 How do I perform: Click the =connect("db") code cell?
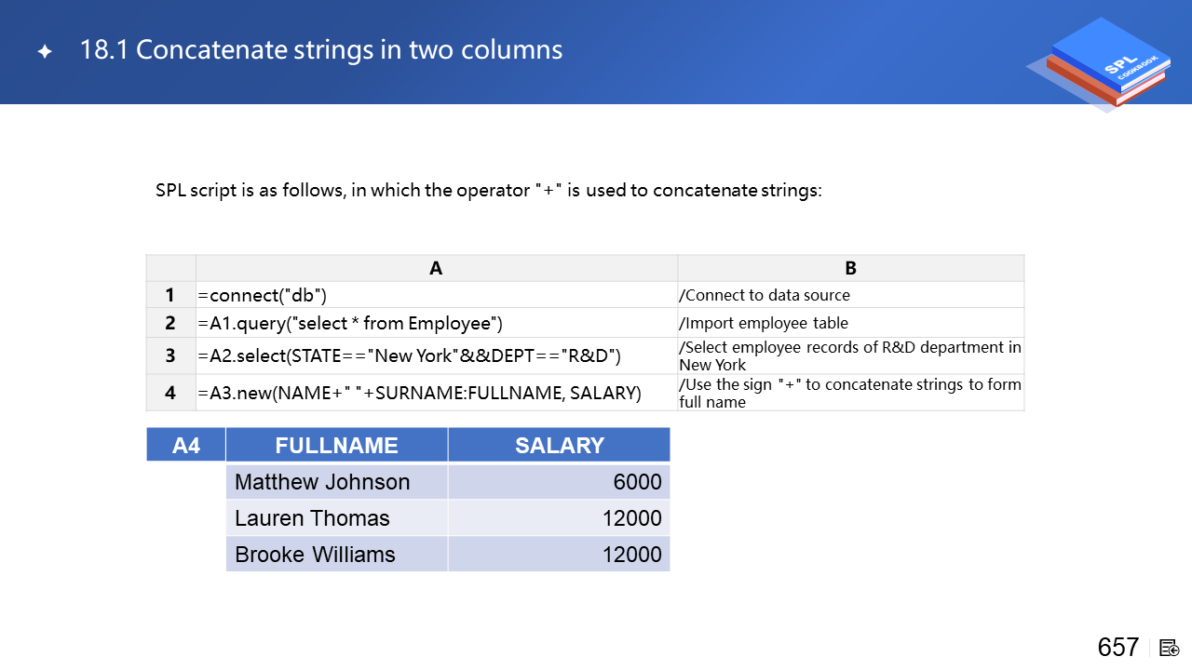262,295
